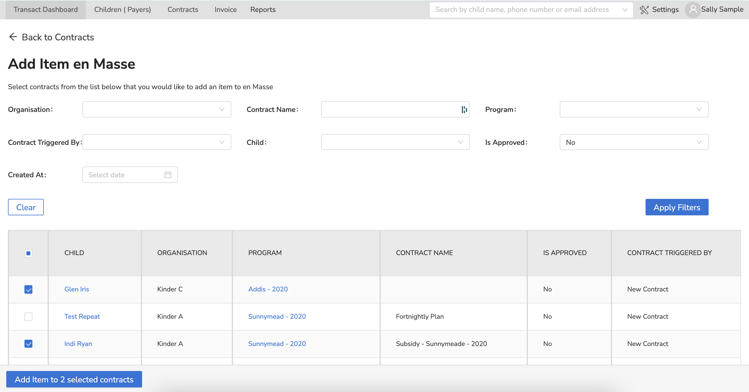Viewport: 749px width, 392px height.
Task: Open the Organisation dropdown
Action: (157, 110)
